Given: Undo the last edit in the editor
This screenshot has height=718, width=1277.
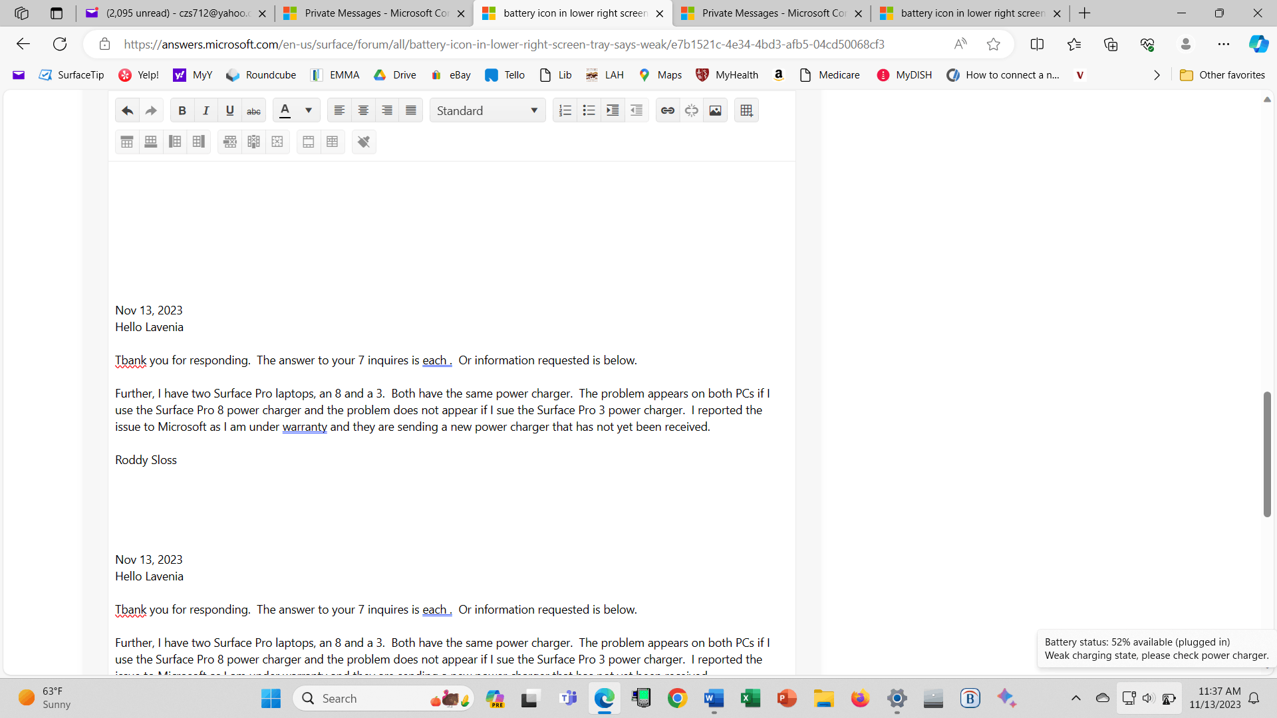Looking at the screenshot, I should click(x=127, y=110).
